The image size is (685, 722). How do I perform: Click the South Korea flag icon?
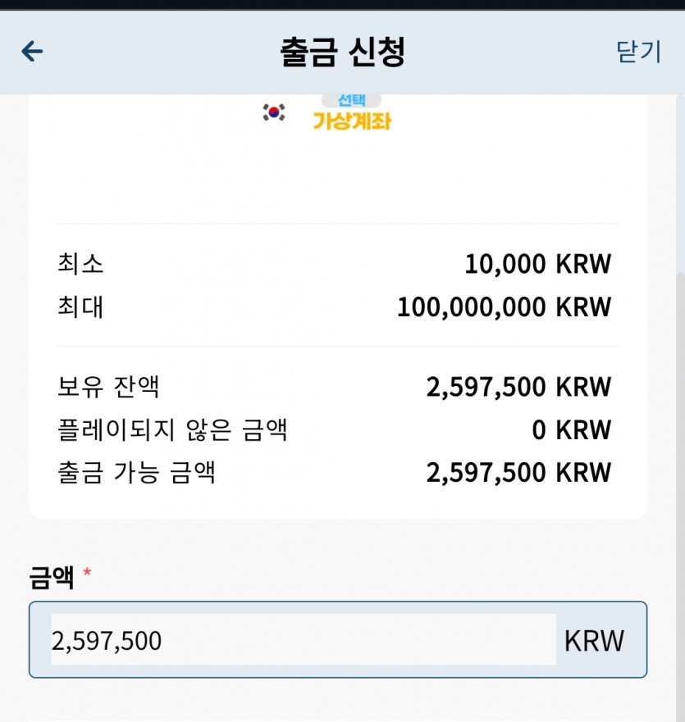(x=274, y=112)
